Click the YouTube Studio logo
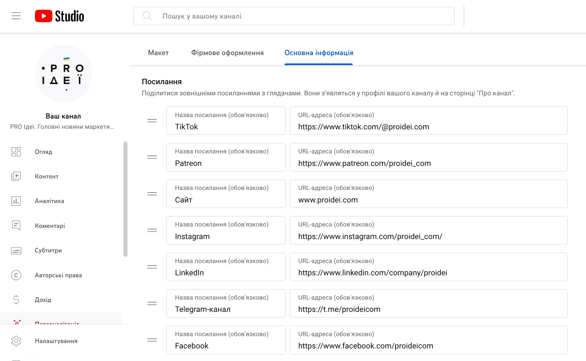The height and width of the screenshot is (361, 586). coord(59,16)
